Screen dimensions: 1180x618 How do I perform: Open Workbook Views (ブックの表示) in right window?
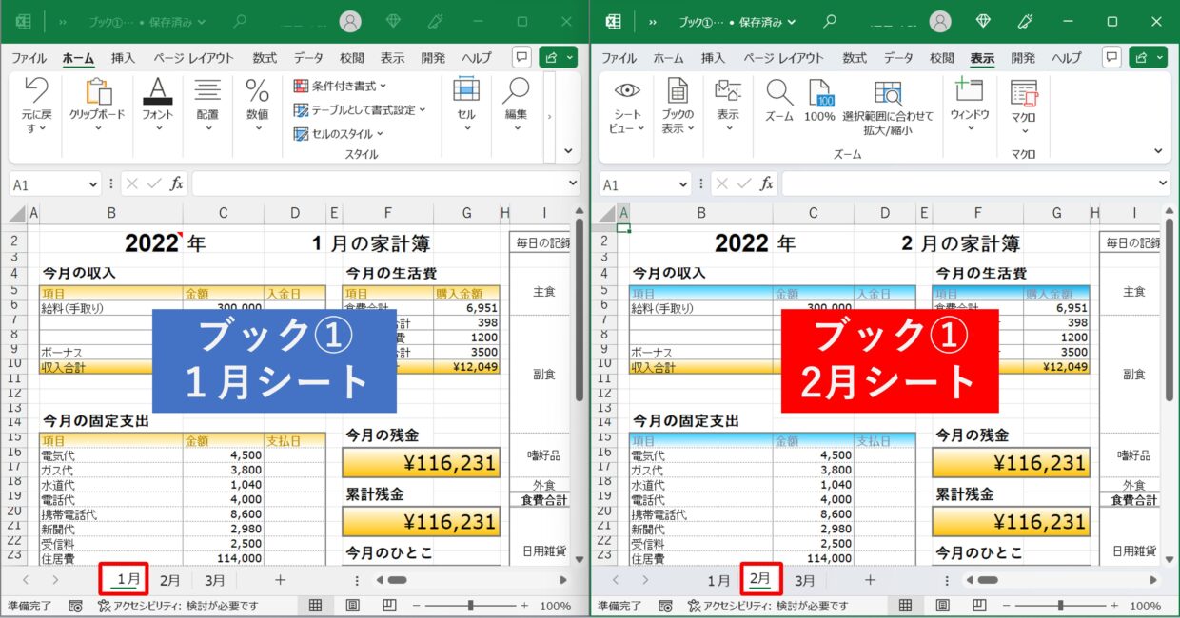pos(678,91)
